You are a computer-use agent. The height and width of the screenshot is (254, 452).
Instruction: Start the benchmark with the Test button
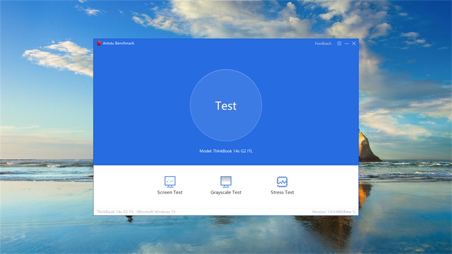click(x=226, y=106)
